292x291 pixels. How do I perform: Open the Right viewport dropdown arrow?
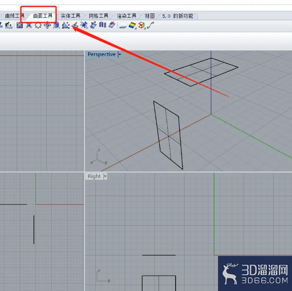pos(105,176)
